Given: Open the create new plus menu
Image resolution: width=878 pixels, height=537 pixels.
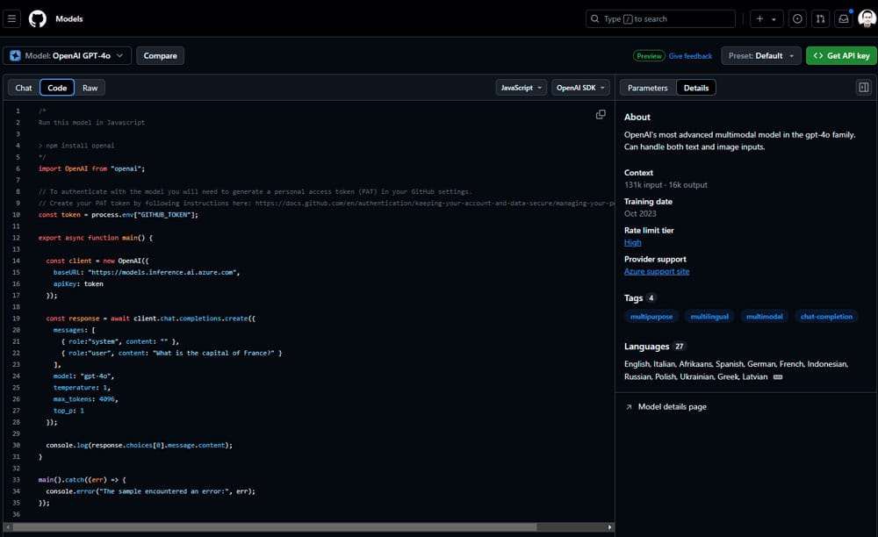Looking at the screenshot, I should (x=759, y=19).
